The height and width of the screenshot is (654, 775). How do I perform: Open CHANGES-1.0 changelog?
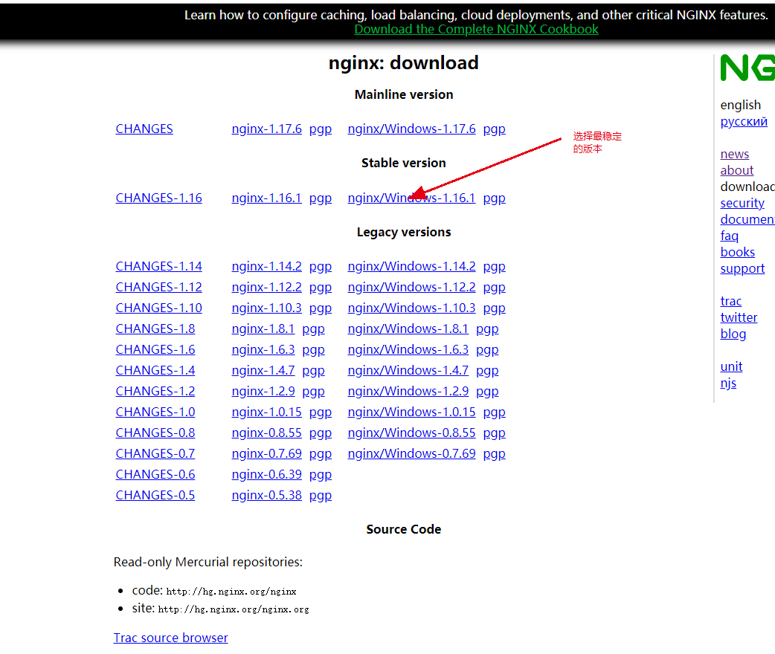(155, 412)
